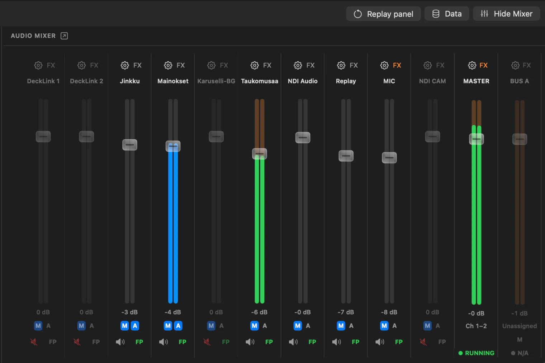The width and height of the screenshot is (545, 363).
Task: Click the Replay -7 dB value
Action: [346, 312]
